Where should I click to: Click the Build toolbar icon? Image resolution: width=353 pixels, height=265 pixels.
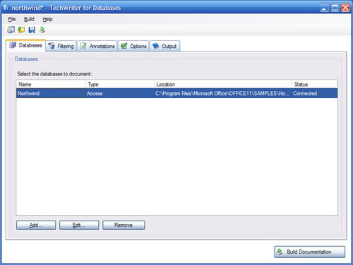(42, 30)
